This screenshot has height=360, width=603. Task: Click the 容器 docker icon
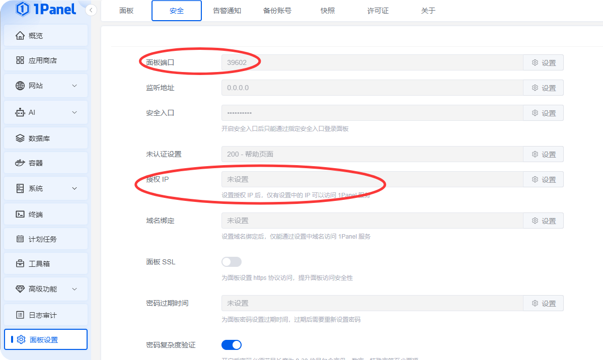coord(20,163)
